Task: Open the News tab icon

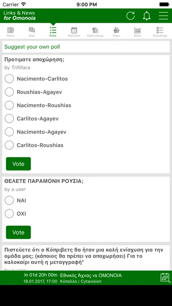Action: click(11, 30)
